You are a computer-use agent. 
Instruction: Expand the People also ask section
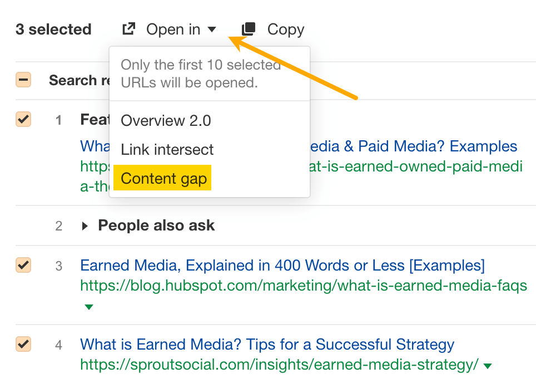tap(85, 225)
